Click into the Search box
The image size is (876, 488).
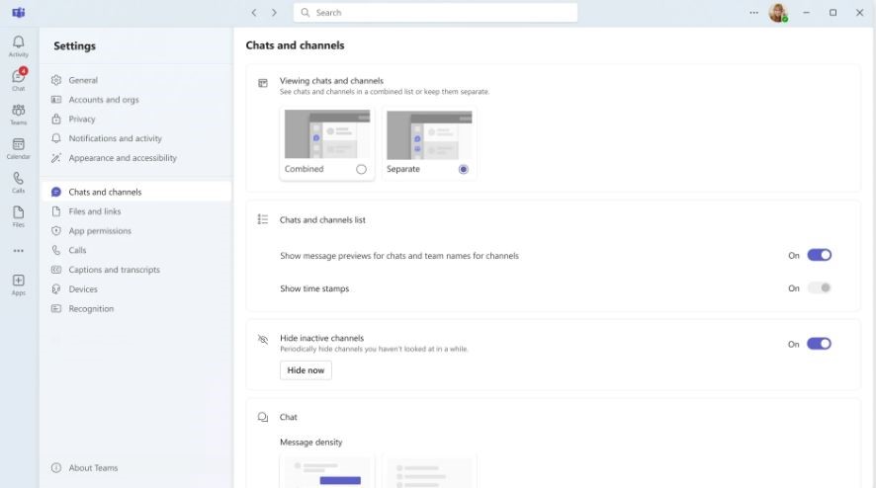click(435, 12)
